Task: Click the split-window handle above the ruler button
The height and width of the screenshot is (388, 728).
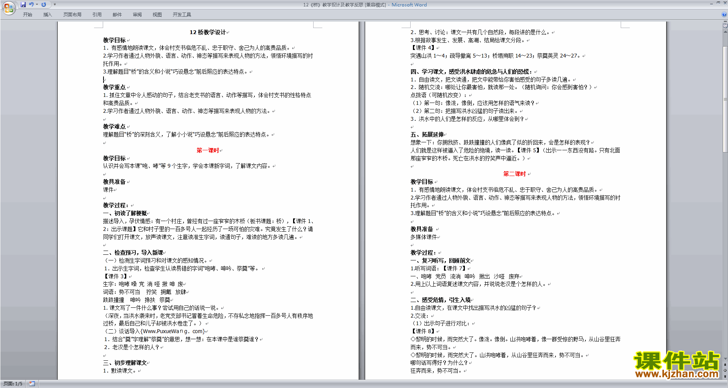Action: click(x=725, y=22)
